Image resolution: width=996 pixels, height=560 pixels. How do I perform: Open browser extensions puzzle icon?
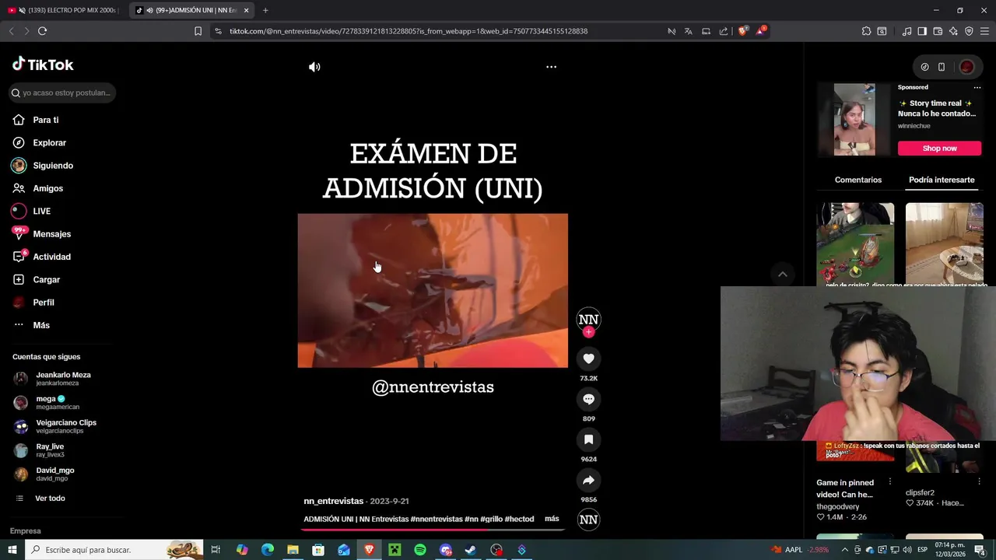click(x=866, y=31)
